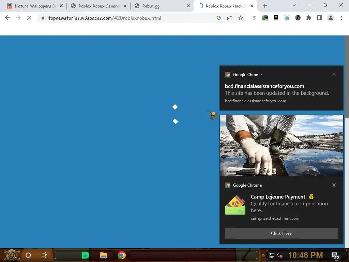
Task: Open the Action Center notifications icon
Action: 335,256
